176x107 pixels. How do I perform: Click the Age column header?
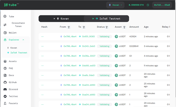tap(146, 27)
